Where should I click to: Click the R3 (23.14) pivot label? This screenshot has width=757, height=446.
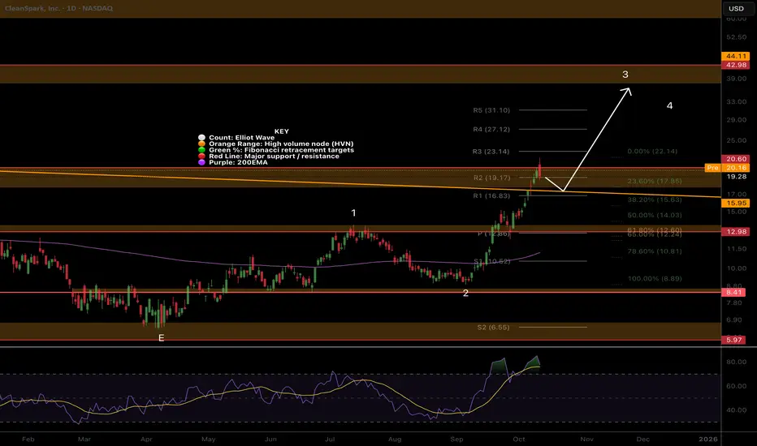[491, 152]
